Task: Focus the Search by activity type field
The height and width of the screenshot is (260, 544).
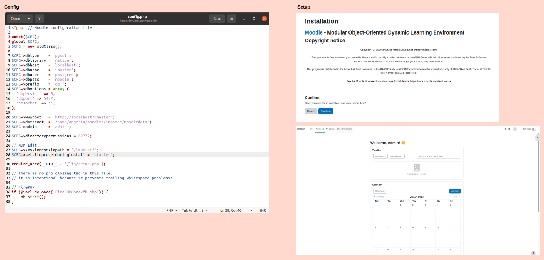Action: tap(439, 156)
